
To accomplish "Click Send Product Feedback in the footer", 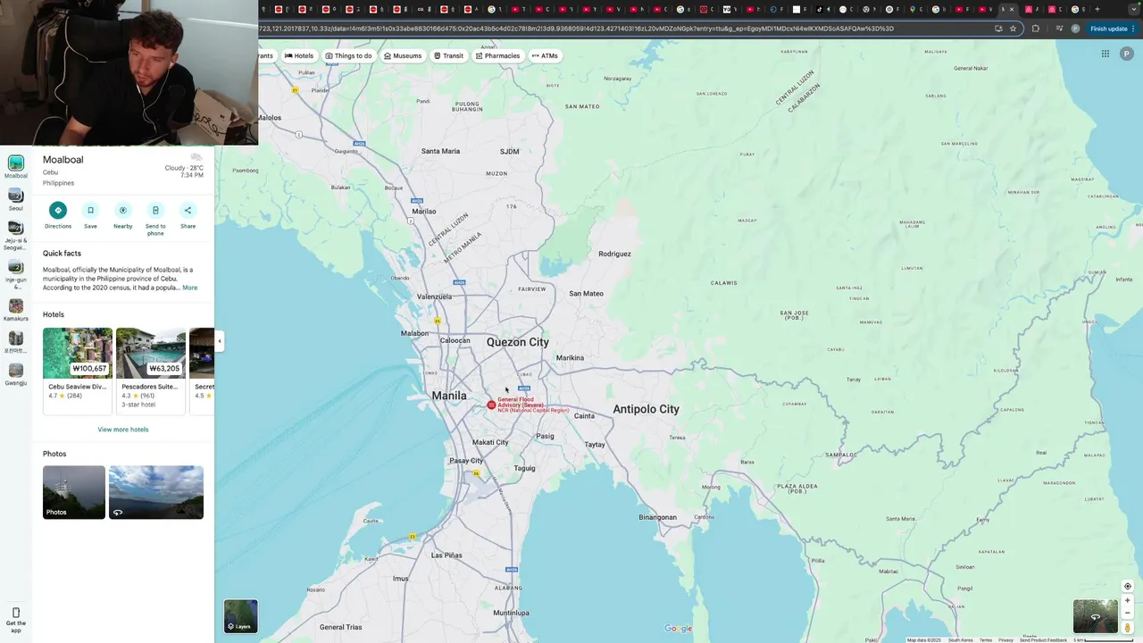I will pyautogui.click(x=1043, y=639).
